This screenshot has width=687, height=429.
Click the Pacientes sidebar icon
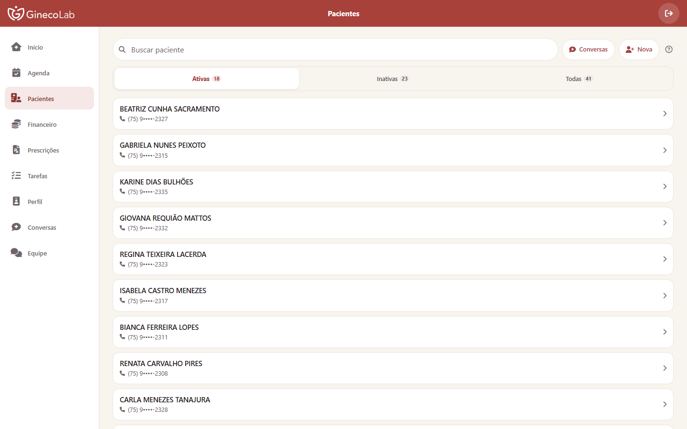pos(16,98)
